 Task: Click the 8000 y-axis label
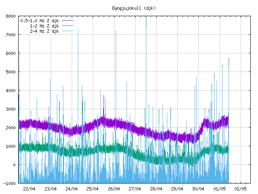tap(10, 16)
